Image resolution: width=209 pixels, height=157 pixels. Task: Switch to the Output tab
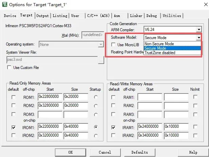click(43, 16)
